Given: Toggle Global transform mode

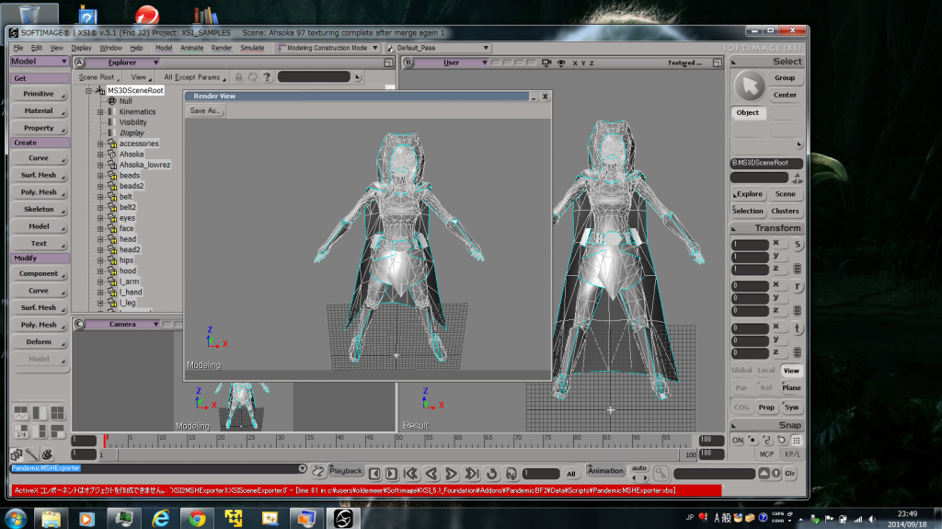Looking at the screenshot, I should point(741,370).
